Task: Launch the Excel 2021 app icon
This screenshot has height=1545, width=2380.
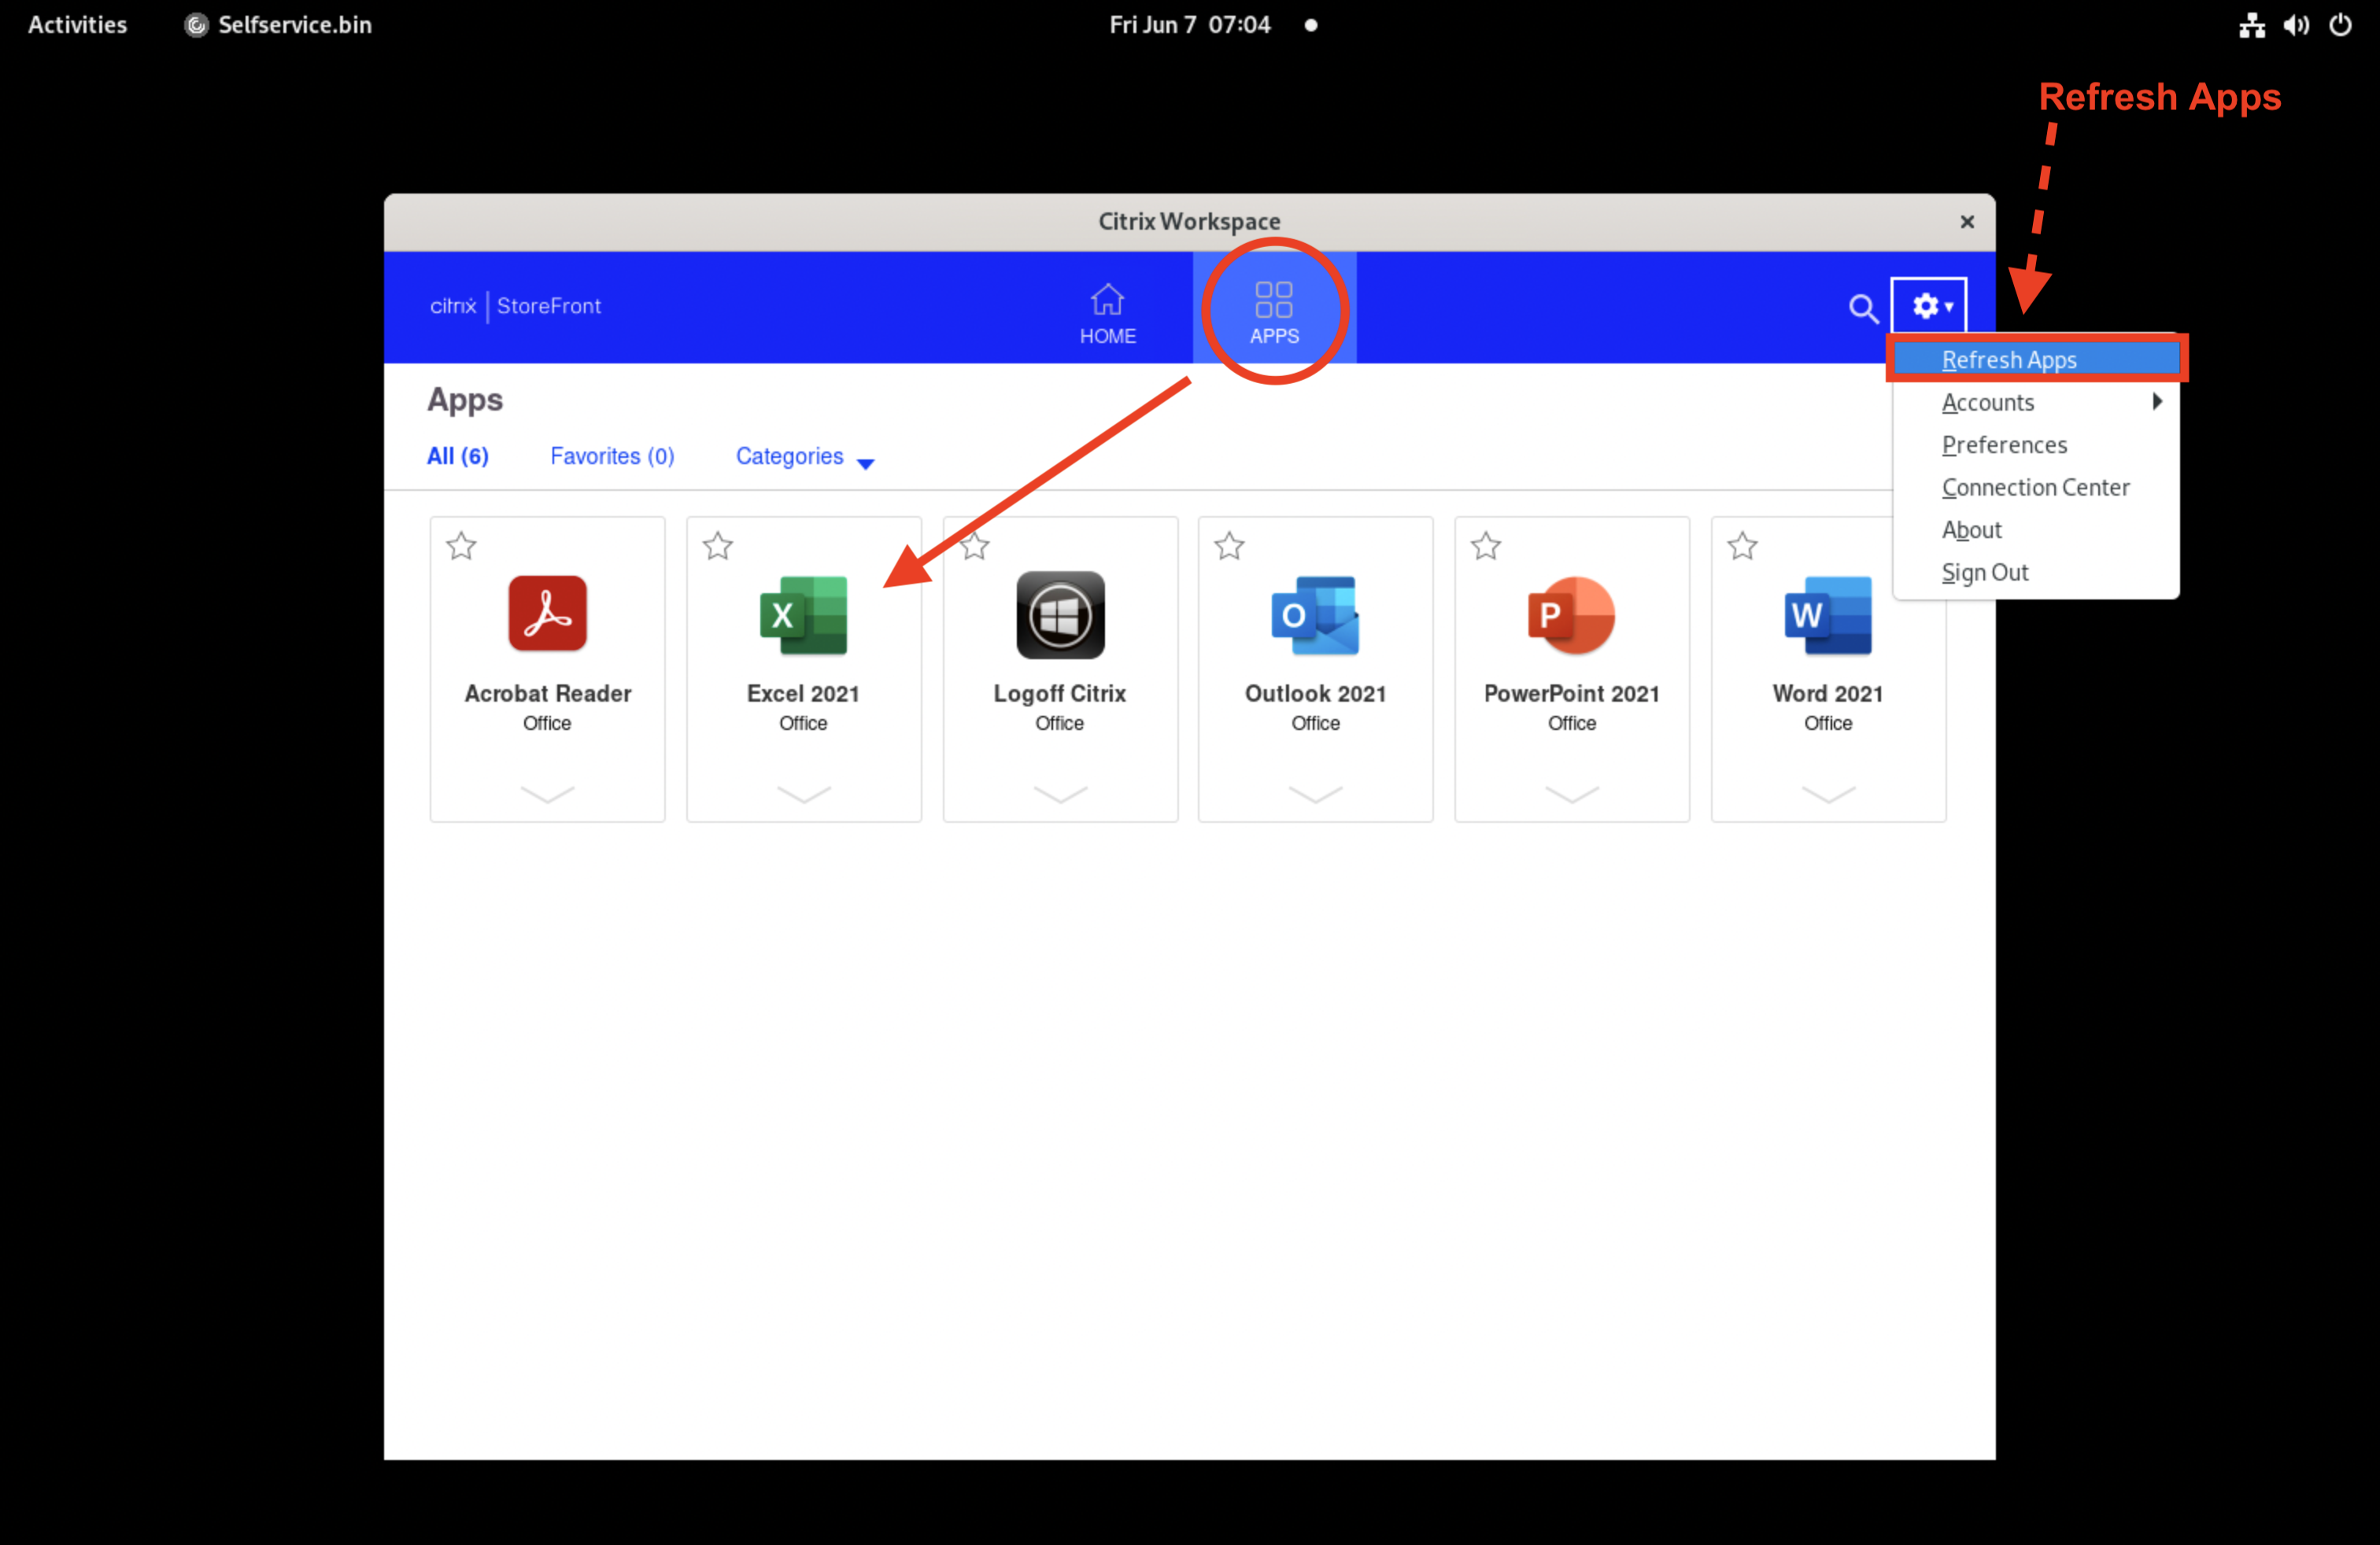Action: pos(803,614)
